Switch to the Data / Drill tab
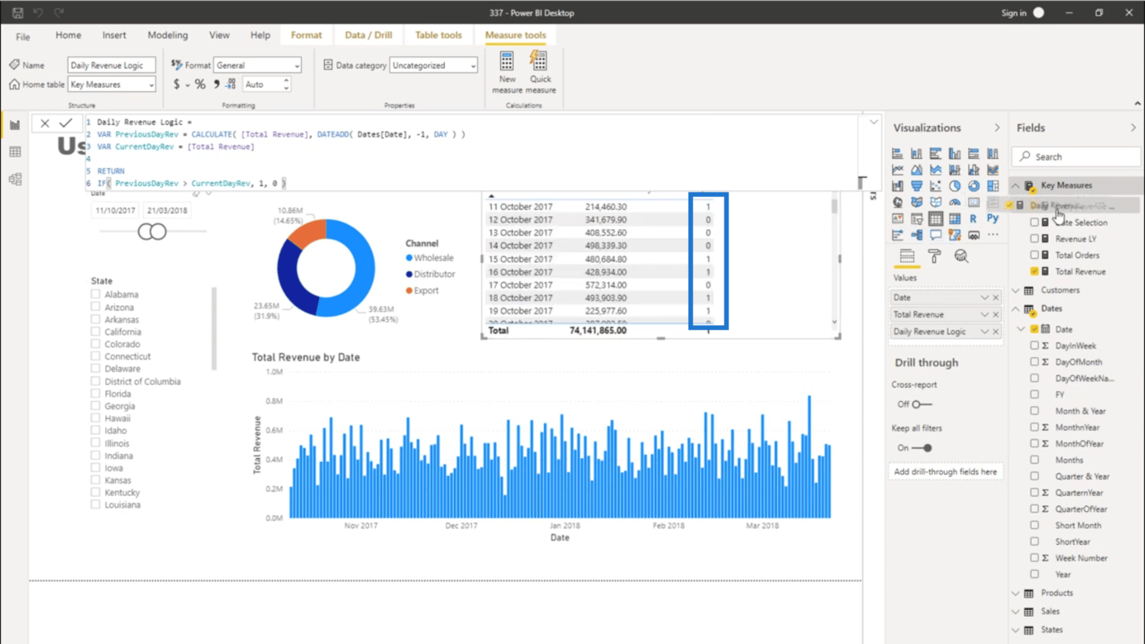 pos(368,35)
